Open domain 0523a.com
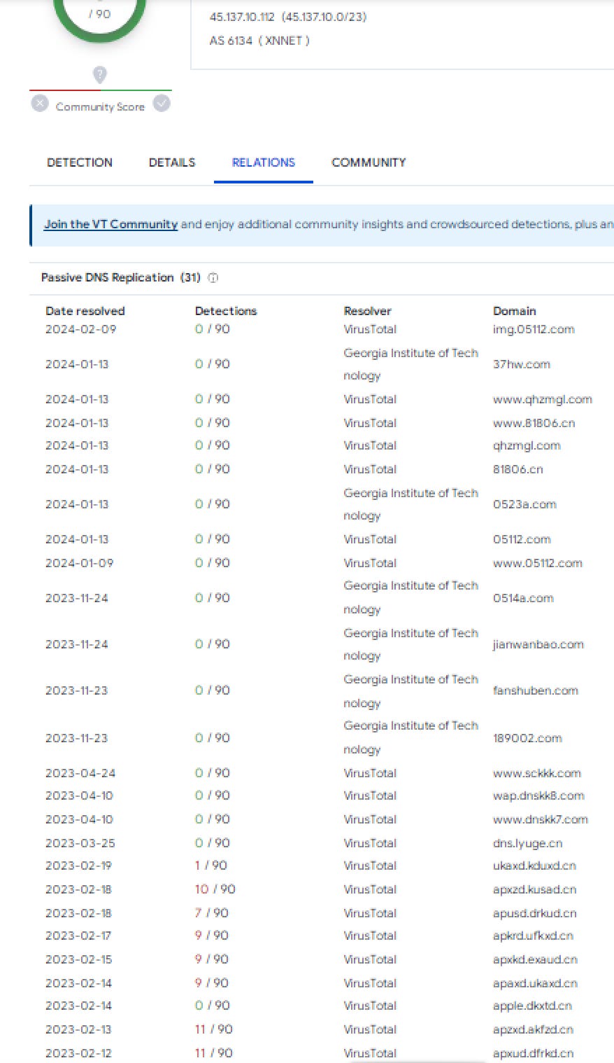614x1063 pixels. click(x=524, y=504)
